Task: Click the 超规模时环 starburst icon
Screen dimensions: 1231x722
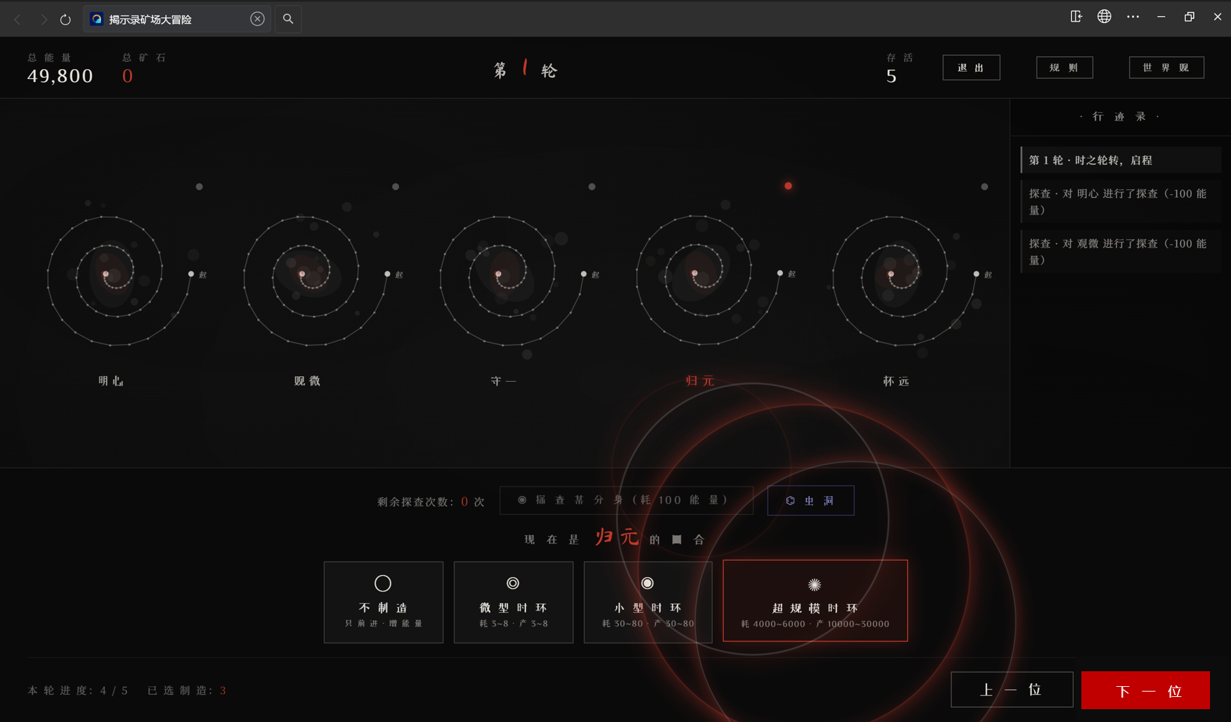Action: (x=815, y=585)
